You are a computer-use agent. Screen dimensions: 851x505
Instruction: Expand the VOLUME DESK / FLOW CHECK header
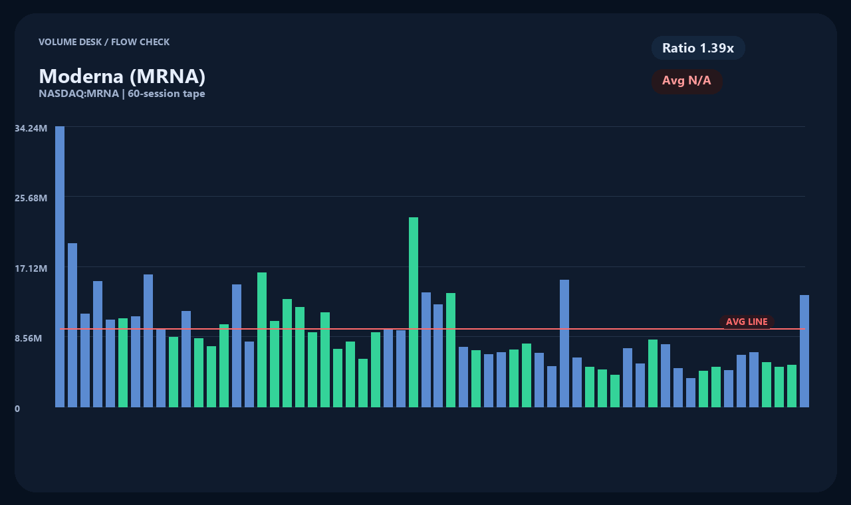click(104, 42)
